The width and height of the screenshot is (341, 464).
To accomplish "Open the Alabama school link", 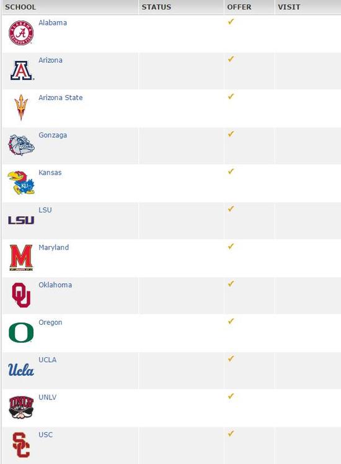I will pyautogui.click(x=53, y=23).
